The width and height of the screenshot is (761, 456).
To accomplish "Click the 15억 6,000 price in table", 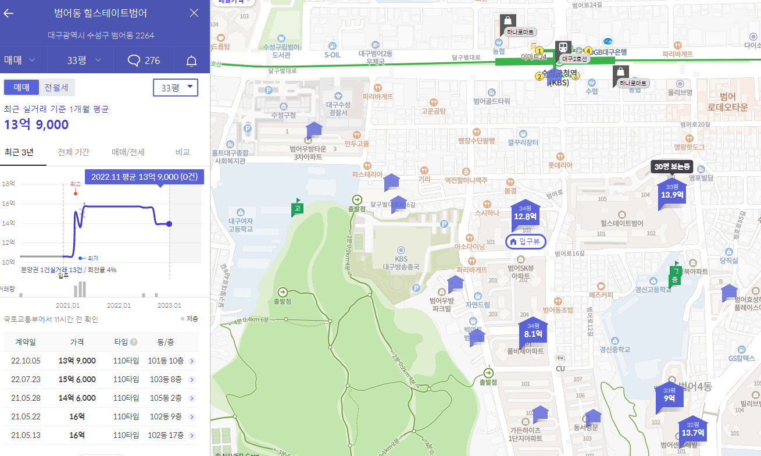I will (x=77, y=379).
